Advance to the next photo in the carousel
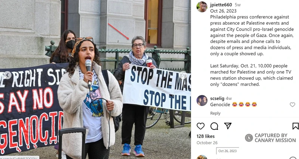The image size is (299, 159). [x=183, y=75]
